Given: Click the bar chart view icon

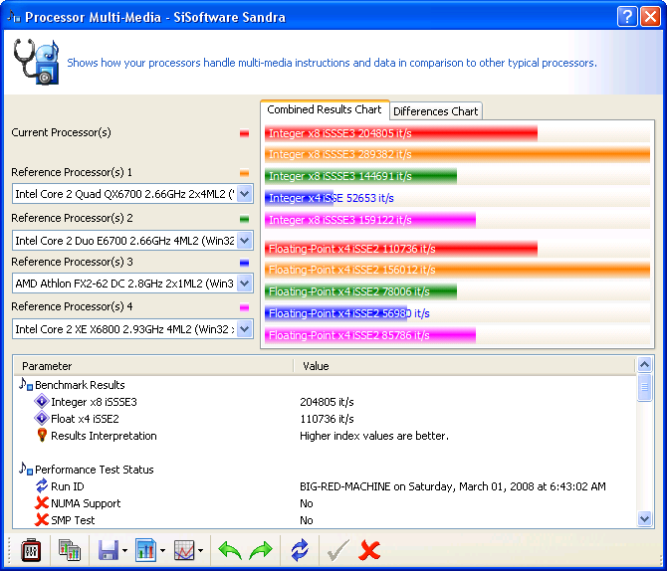Looking at the screenshot, I should pyautogui.click(x=146, y=550).
